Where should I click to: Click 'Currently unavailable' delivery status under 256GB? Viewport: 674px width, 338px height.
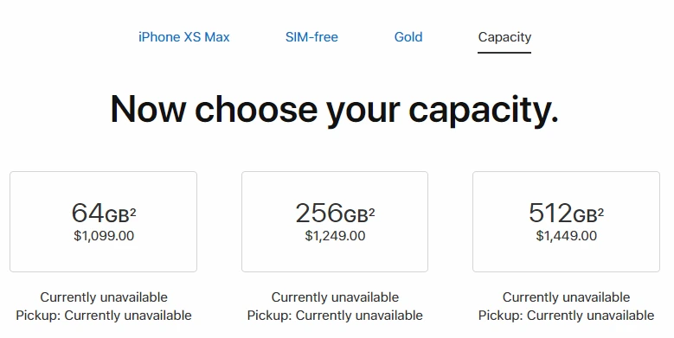(x=335, y=297)
